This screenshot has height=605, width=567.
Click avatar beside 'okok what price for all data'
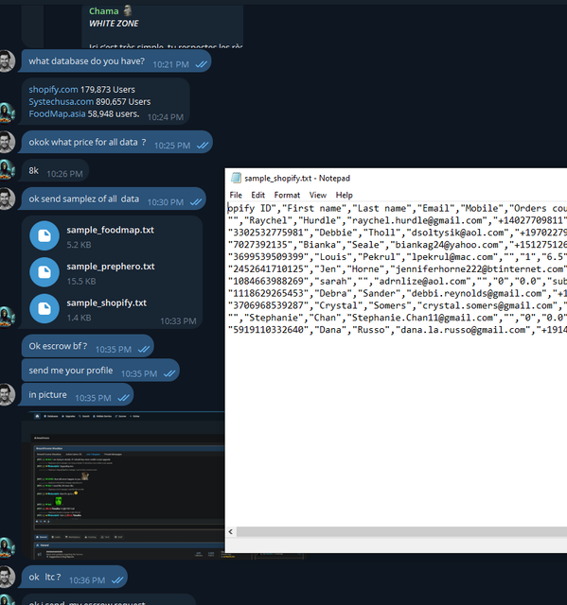click(x=7, y=142)
